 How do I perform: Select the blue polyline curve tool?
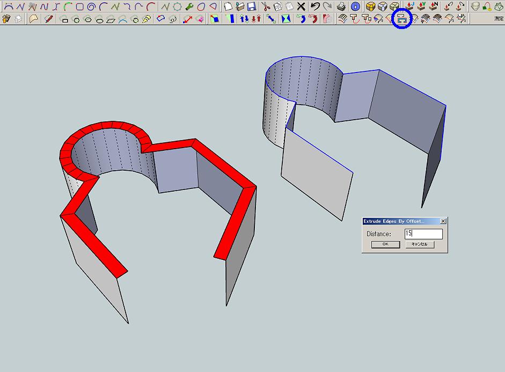point(20,6)
